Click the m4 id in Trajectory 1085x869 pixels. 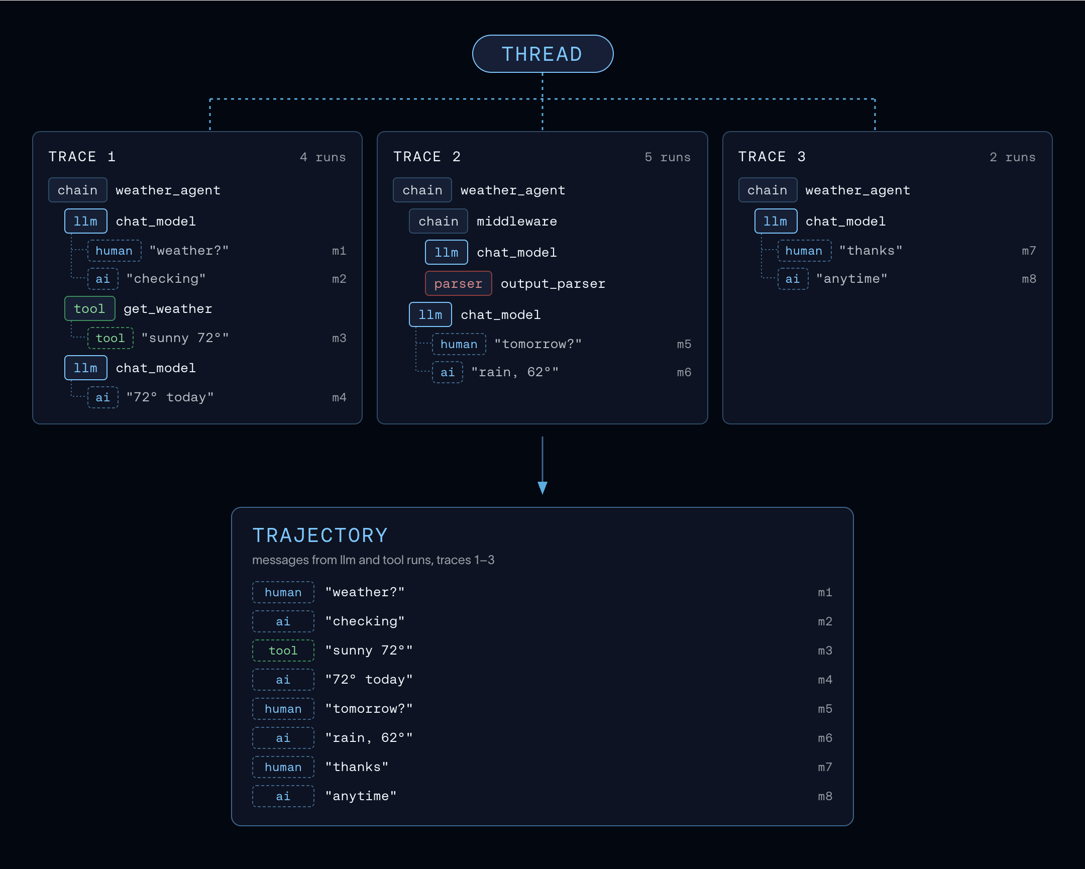[825, 680]
